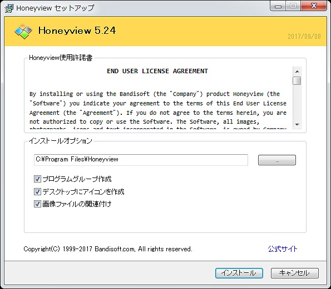
Task: Click the license scrollbar thumb
Action: [297, 81]
